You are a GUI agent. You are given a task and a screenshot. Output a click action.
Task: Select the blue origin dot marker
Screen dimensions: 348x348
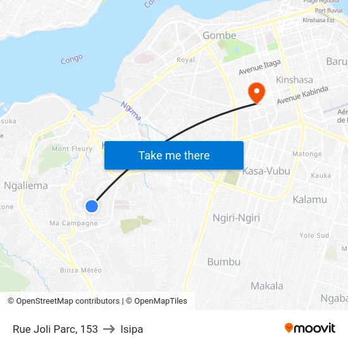point(92,206)
